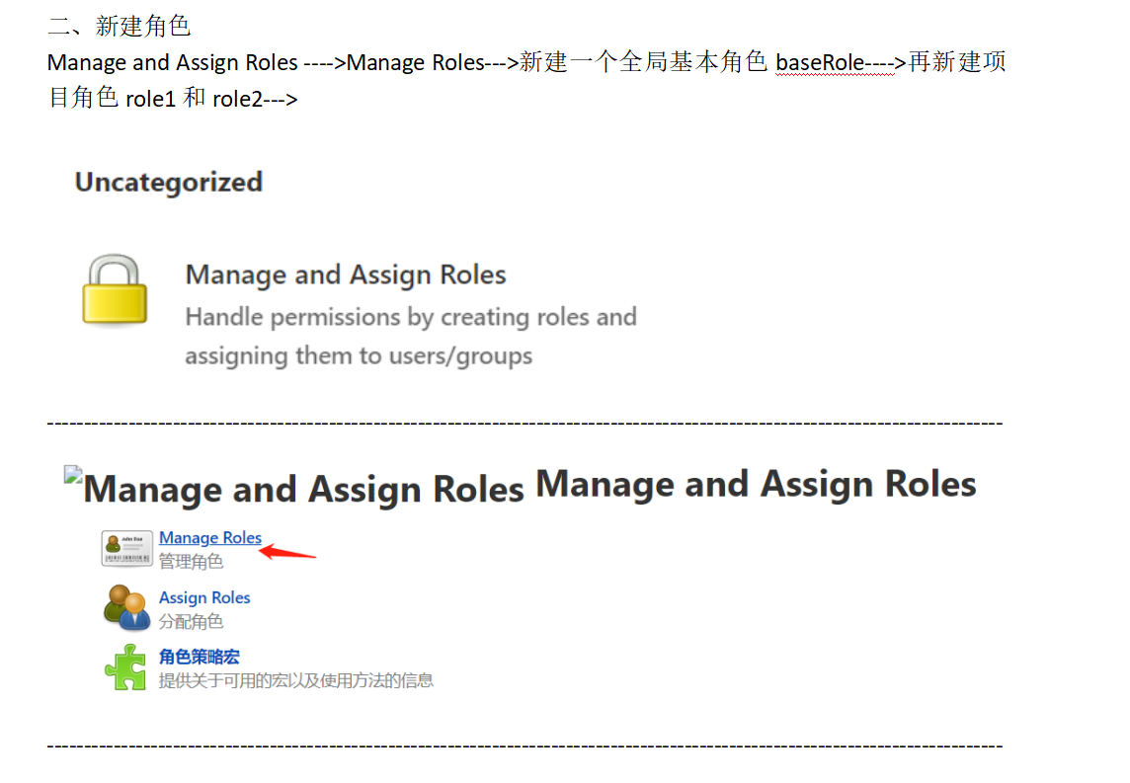1130x783 pixels.
Task: Click the Uncategorized heading
Action: click(x=169, y=182)
